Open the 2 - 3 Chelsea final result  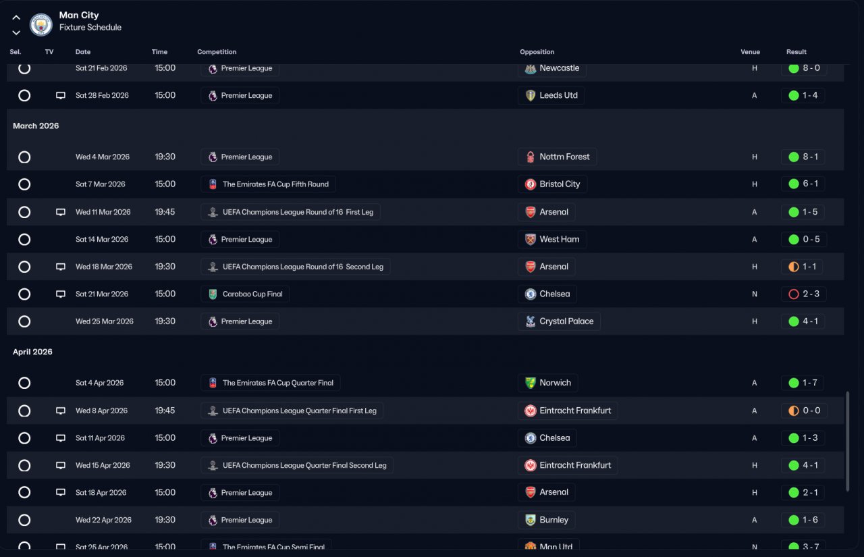pyautogui.click(x=803, y=294)
